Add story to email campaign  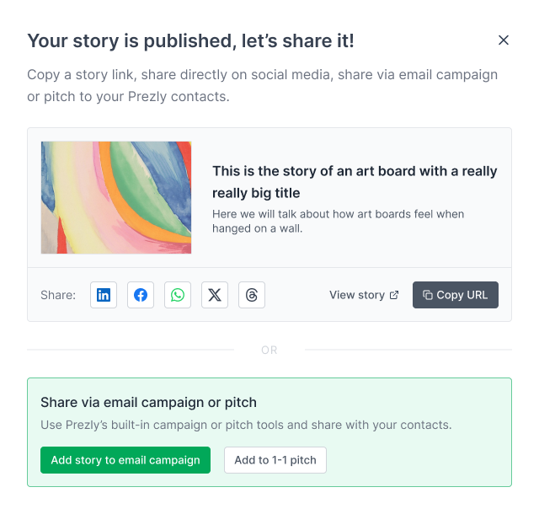tap(125, 460)
